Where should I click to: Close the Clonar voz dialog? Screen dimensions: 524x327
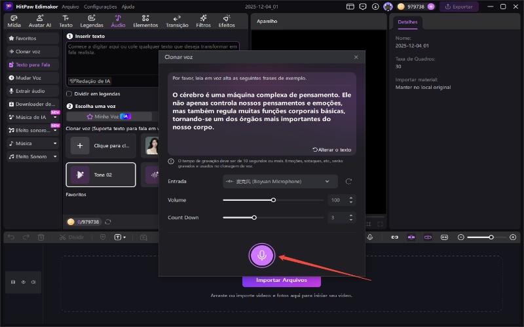coord(356,58)
